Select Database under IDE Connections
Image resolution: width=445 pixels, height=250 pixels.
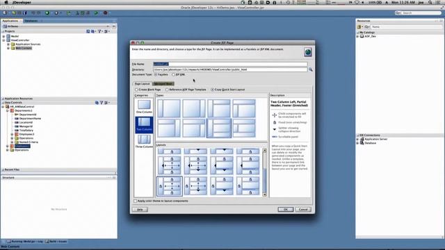(x=371, y=143)
